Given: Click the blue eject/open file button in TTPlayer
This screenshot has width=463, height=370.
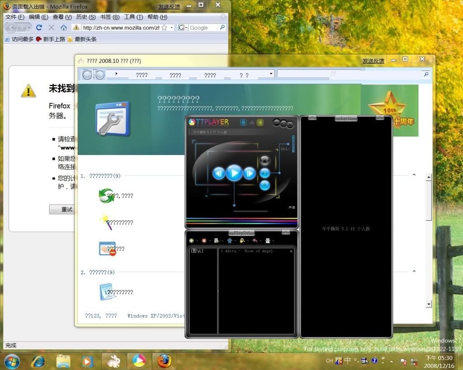Looking at the screenshot, I should point(265,185).
